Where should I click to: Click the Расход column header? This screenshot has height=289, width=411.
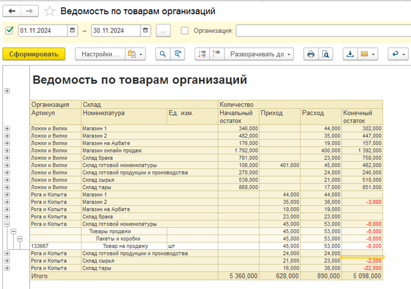[321, 117]
